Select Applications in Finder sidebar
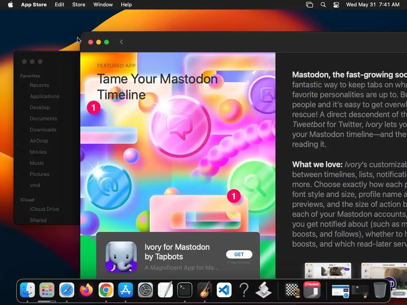The width and height of the screenshot is (407, 305). pos(45,97)
